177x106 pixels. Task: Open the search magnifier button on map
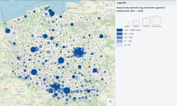pyautogui.click(x=110, y=102)
